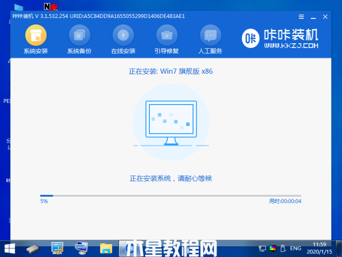The width and height of the screenshot is (342, 257).
Task: Click the network tray icon
Action: coord(262,248)
